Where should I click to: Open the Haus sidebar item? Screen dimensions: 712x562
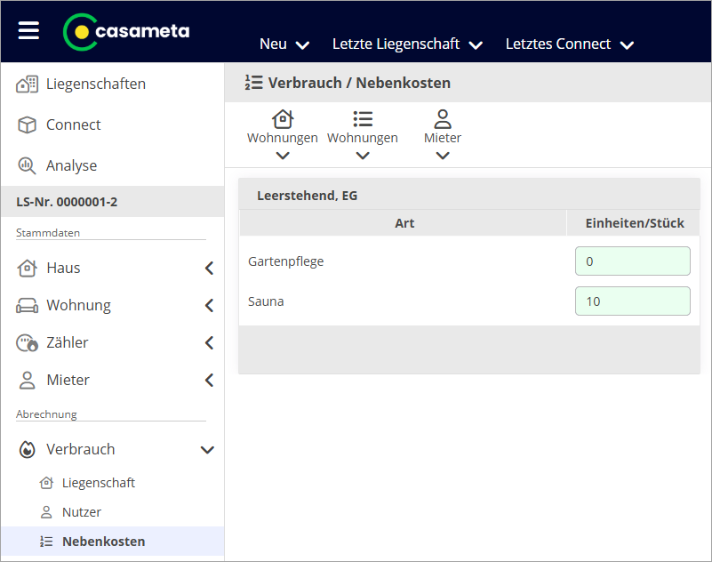(63, 268)
